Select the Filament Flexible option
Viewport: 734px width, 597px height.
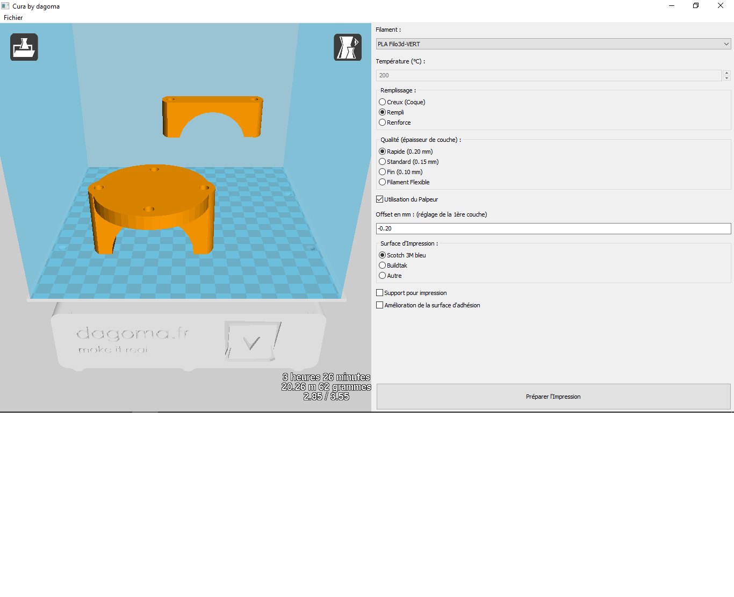click(x=405, y=182)
